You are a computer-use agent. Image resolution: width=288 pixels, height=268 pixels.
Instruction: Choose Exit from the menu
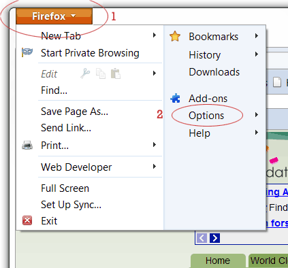[x=49, y=221]
